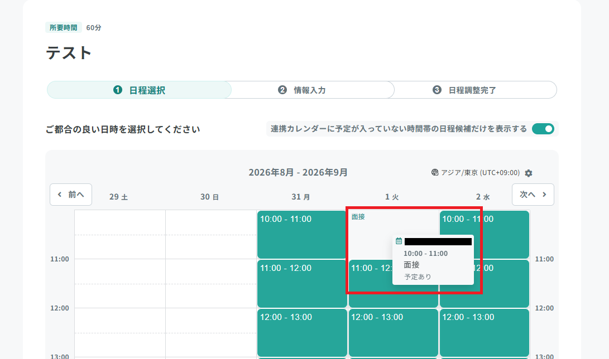Pick Monday 31 slot 11:00 - 12:00
609x359 pixels.
[x=302, y=283]
